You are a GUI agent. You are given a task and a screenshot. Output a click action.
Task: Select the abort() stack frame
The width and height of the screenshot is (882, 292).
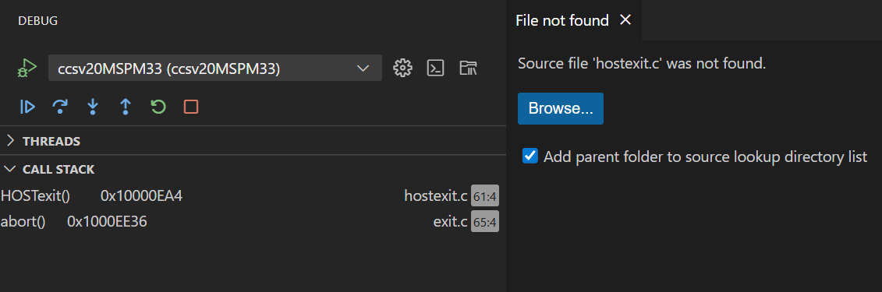250,222
